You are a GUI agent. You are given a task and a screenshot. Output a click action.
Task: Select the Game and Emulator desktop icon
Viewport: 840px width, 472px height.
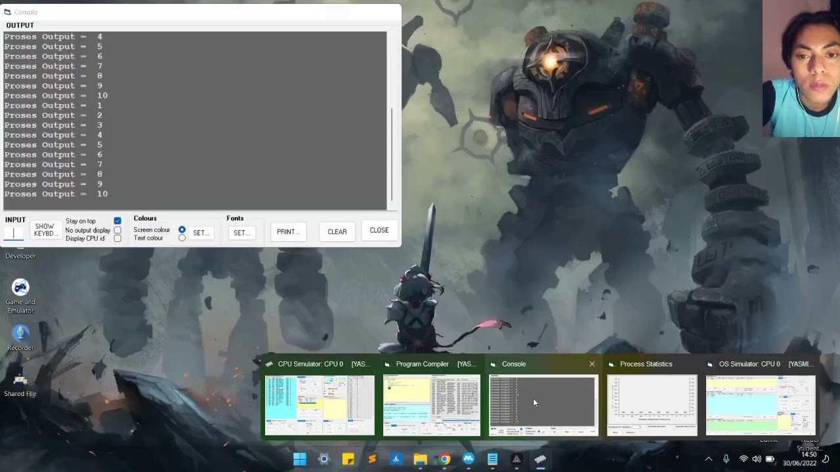[x=20, y=296]
